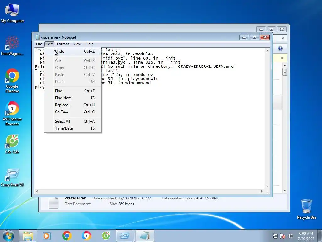Dismiss the yellow info bar with X

pos(282,58)
